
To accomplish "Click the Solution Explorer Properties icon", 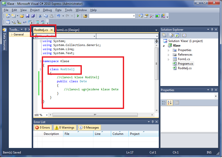I will (164, 35).
